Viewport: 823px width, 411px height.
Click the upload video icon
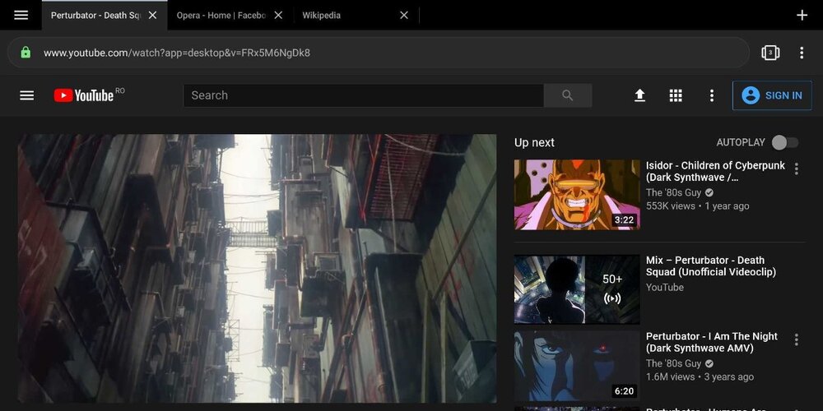pos(639,95)
